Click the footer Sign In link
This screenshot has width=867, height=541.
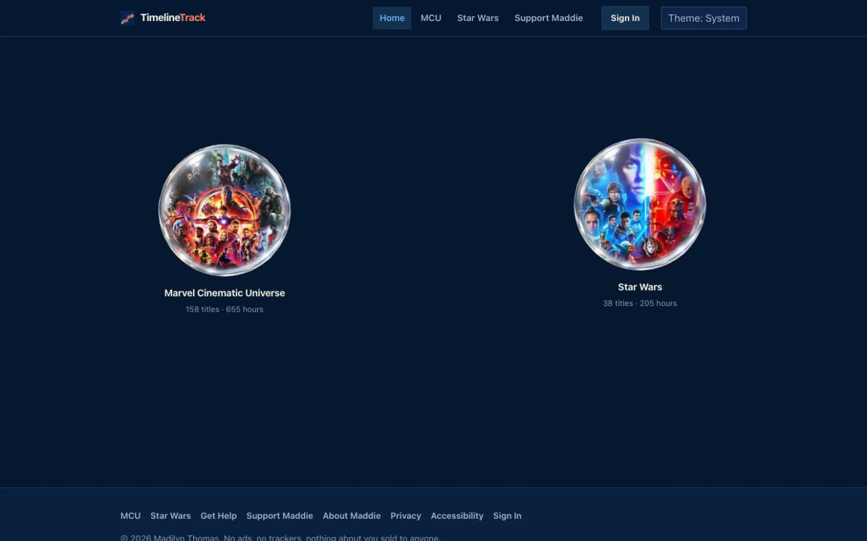point(507,516)
